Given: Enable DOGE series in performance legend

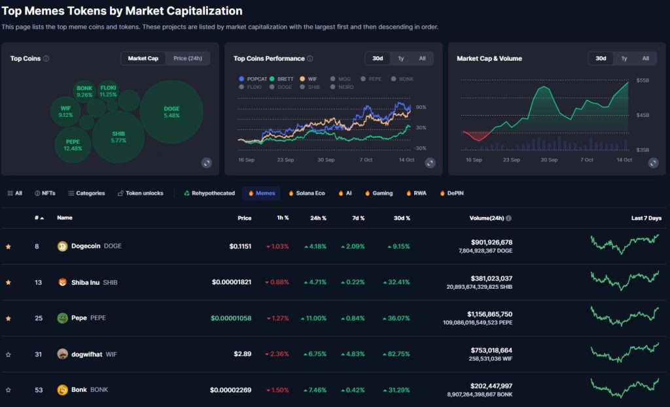Looking at the screenshot, I should click(281, 87).
